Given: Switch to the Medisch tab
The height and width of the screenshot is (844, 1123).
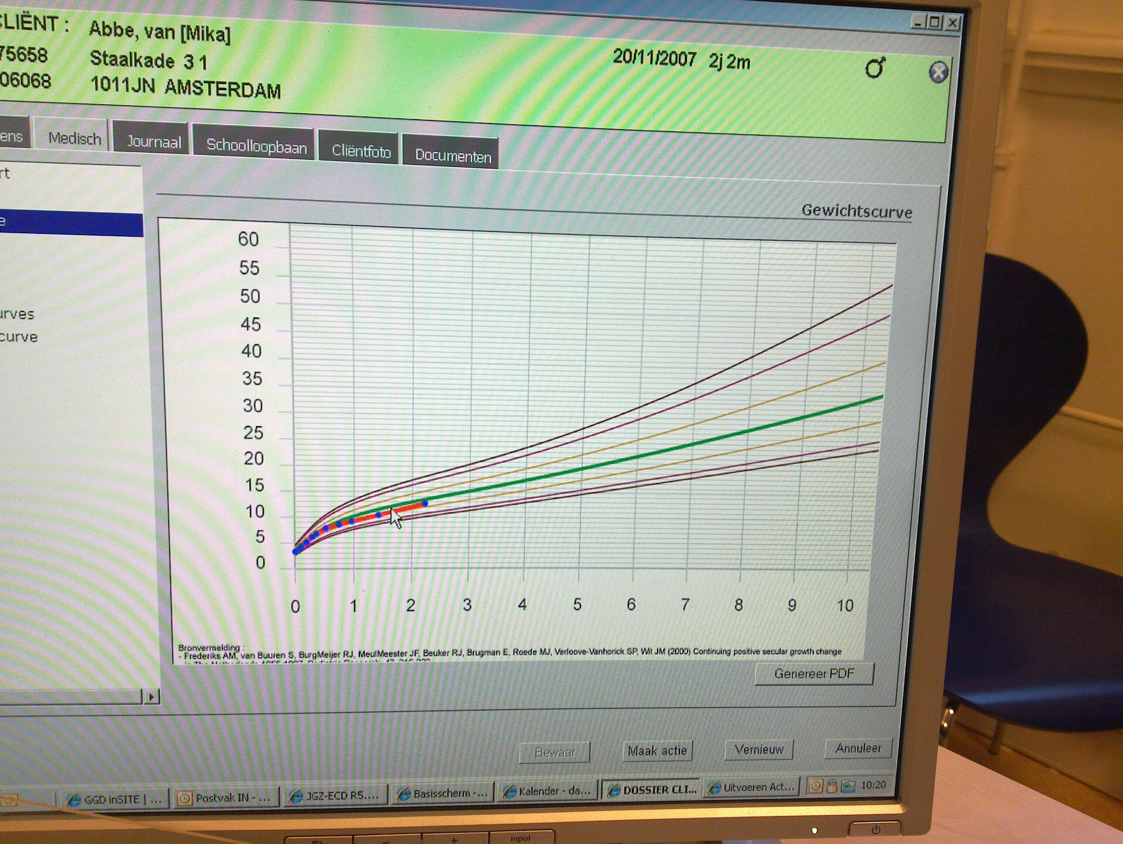Looking at the screenshot, I should pyautogui.click(x=74, y=138).
